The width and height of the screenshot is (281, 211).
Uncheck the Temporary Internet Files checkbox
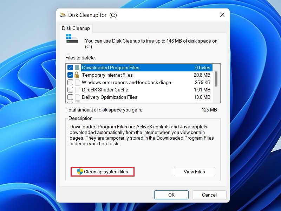tap(70, 75)
